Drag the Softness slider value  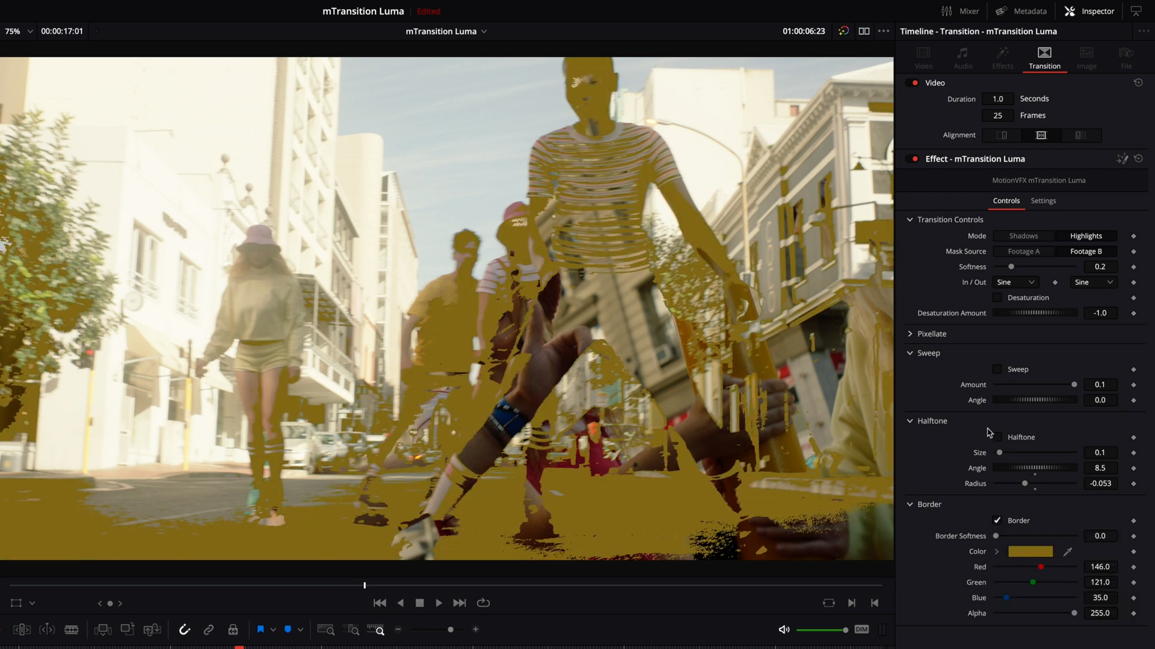click(x=1011, y=266)
